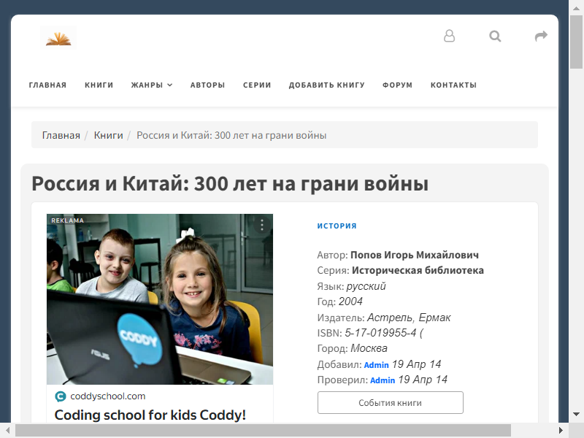Click the REKLAMA ad label
The width and height of the screenshot is (584, 438).
coord(67,220)
